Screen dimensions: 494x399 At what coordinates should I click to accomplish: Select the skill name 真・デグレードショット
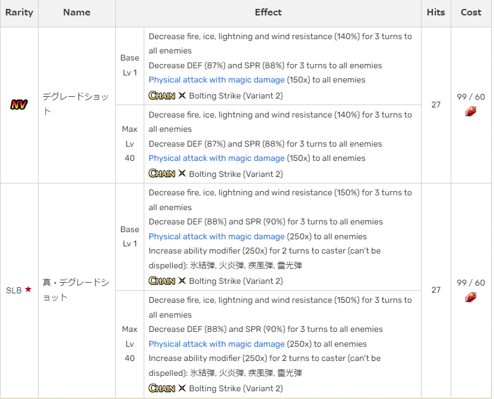(76, 290)
